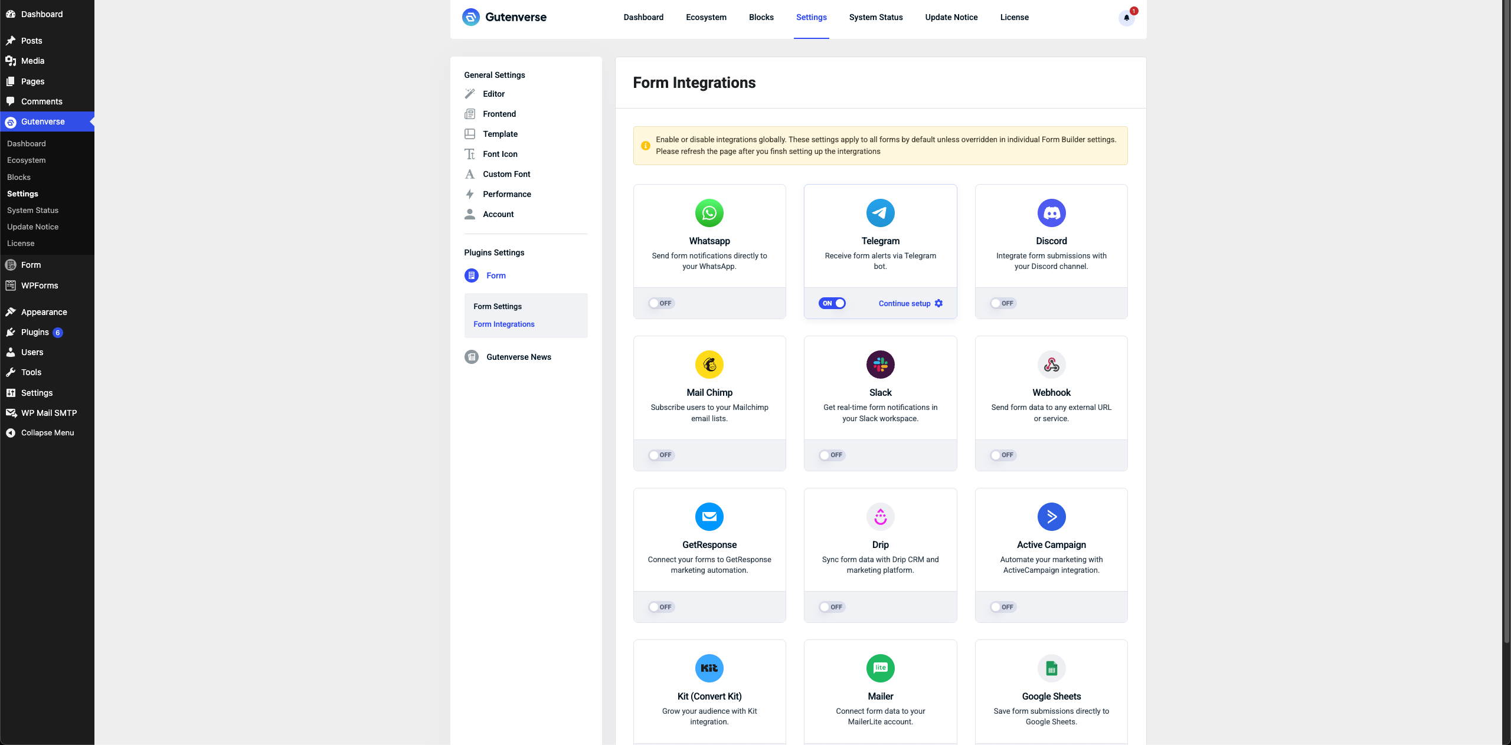
Task: Open the Posts menu in WordPress sidebar
Action: pyautogui.click(x=47, y=41)
